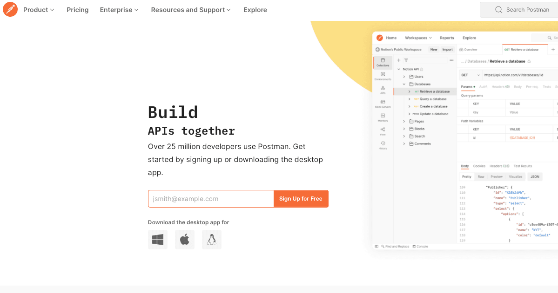558x293 pixels.
Task: Click the JSON format button
Action: tap(535, 176)
